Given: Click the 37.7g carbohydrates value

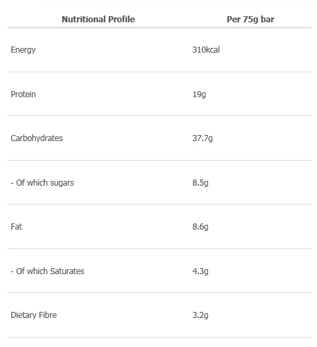Looking at the screenshot, I should (x=202, y=138).
